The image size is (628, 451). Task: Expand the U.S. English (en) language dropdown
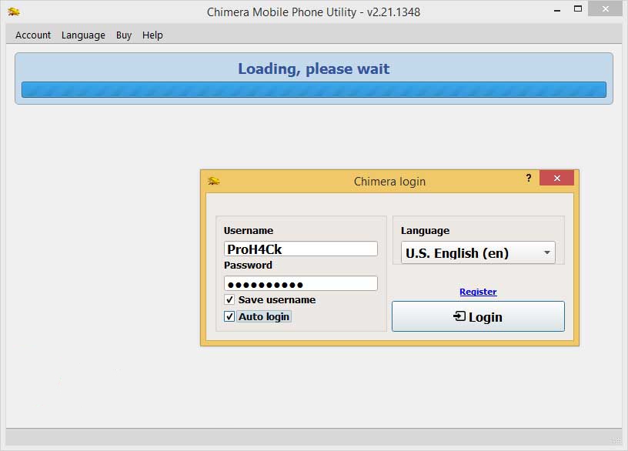[x=478, y=252]
